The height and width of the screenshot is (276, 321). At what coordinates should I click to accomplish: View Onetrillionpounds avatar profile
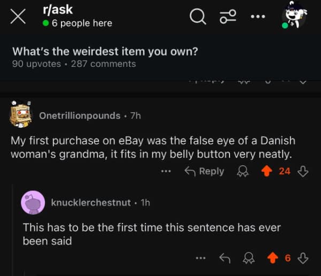[x=21, y=115]
